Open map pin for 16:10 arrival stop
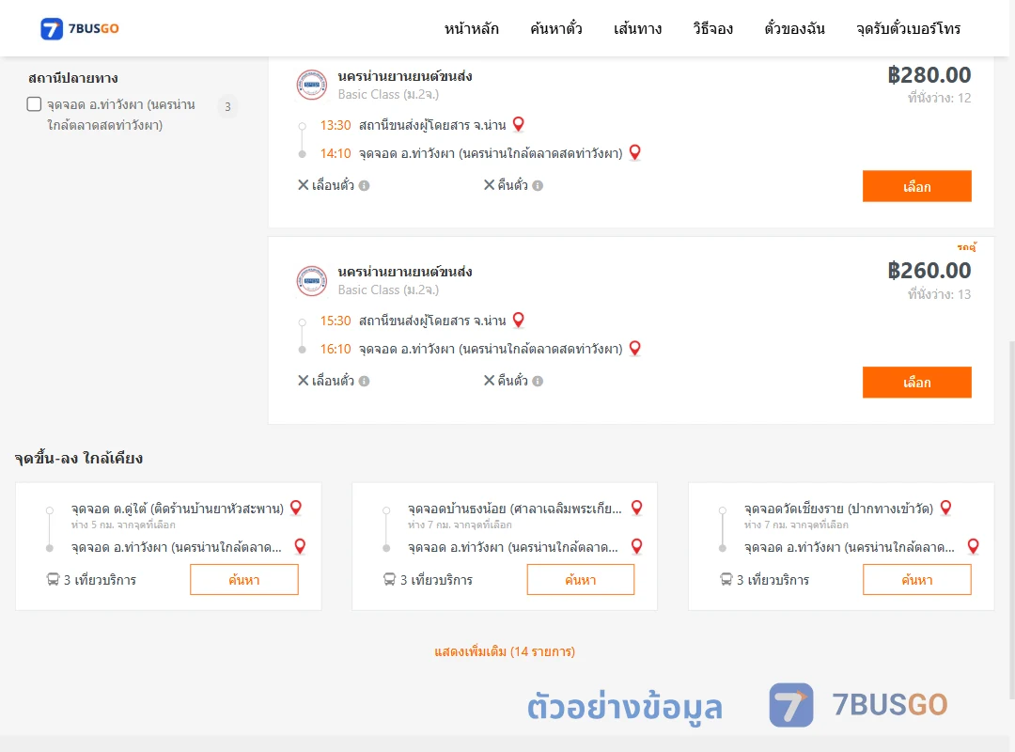1015x752 pixels. (x=635, y=348)
